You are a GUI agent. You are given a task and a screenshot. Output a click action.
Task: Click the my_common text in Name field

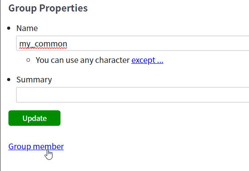(43, 44)
